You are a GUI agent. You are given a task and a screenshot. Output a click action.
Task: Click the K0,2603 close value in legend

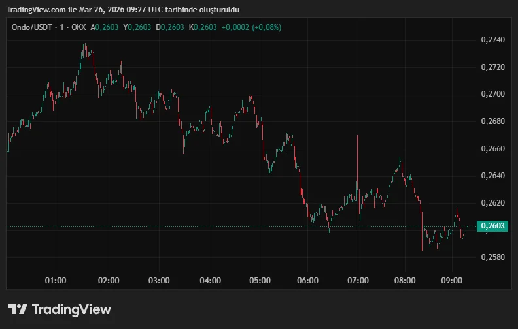click(203, 27)
